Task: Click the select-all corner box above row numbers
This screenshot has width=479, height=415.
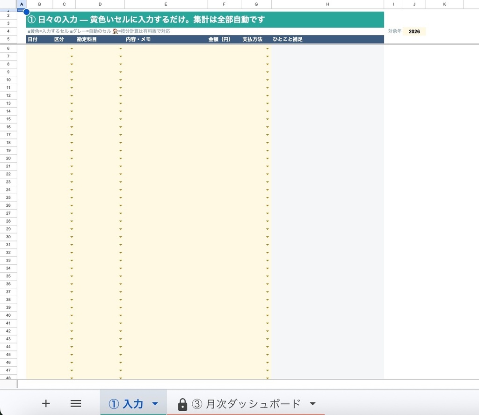Action: [8, 4]
